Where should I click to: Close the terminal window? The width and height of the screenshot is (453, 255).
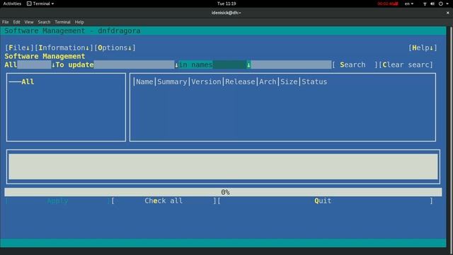coord(448,13)
